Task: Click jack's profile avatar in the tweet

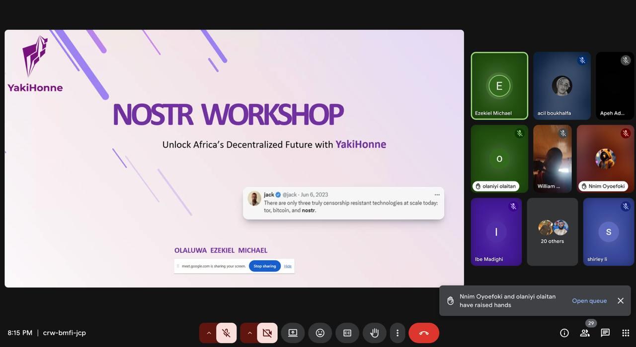Action: 254,198
